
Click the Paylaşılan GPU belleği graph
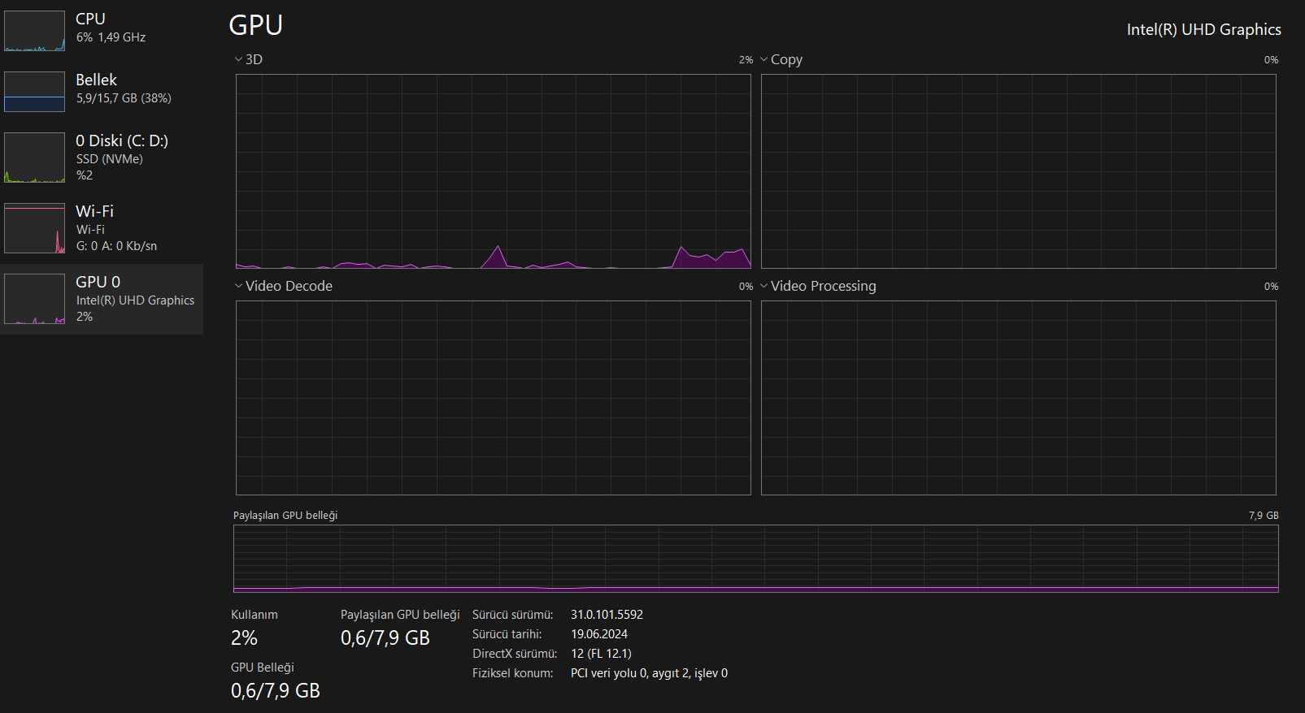click(755, 559)
